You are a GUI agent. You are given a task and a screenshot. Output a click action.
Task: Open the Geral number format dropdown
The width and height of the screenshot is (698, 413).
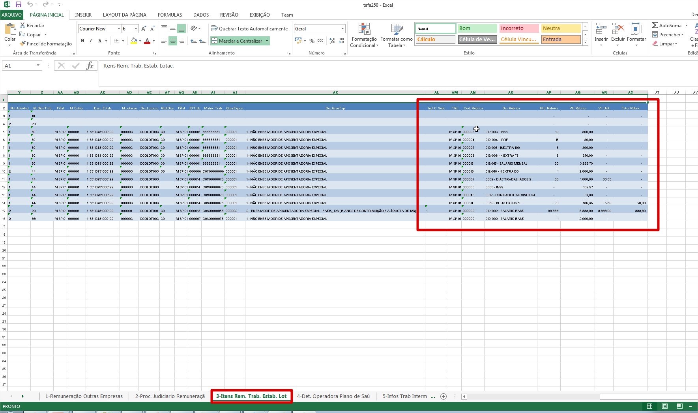[x=342, y=29]
